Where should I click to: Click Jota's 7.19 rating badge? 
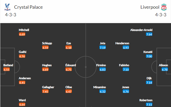click(102, 47)
